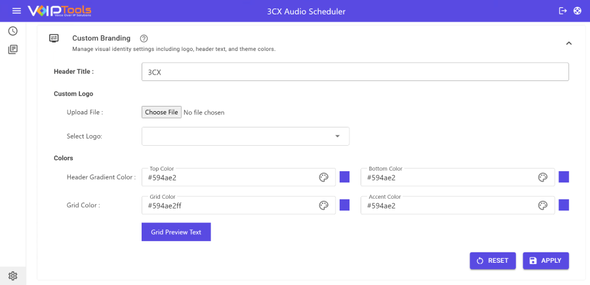Screen dimensions: 590x285
Task: Collapse the Custom Branding section
Action: pyautogui.click(x=568, y=43)
